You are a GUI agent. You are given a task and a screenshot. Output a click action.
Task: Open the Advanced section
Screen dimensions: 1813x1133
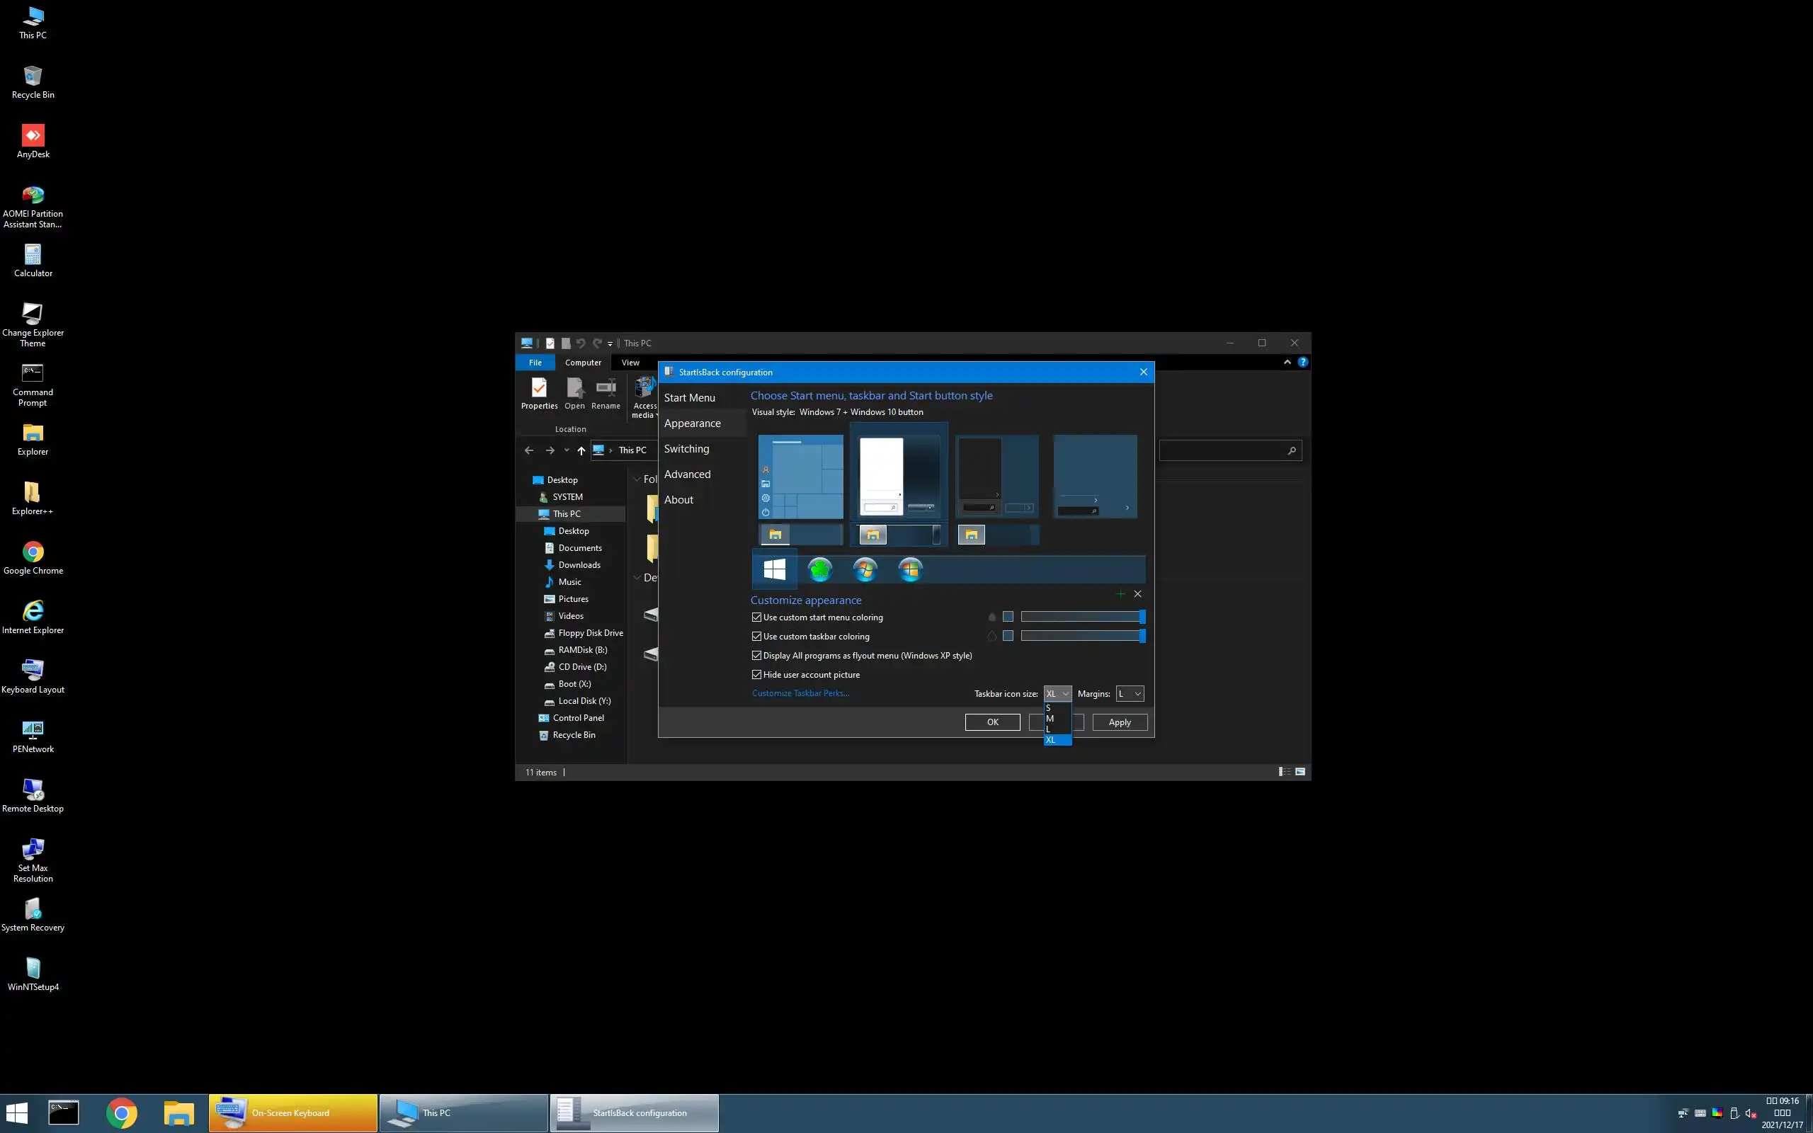(687, 474)
